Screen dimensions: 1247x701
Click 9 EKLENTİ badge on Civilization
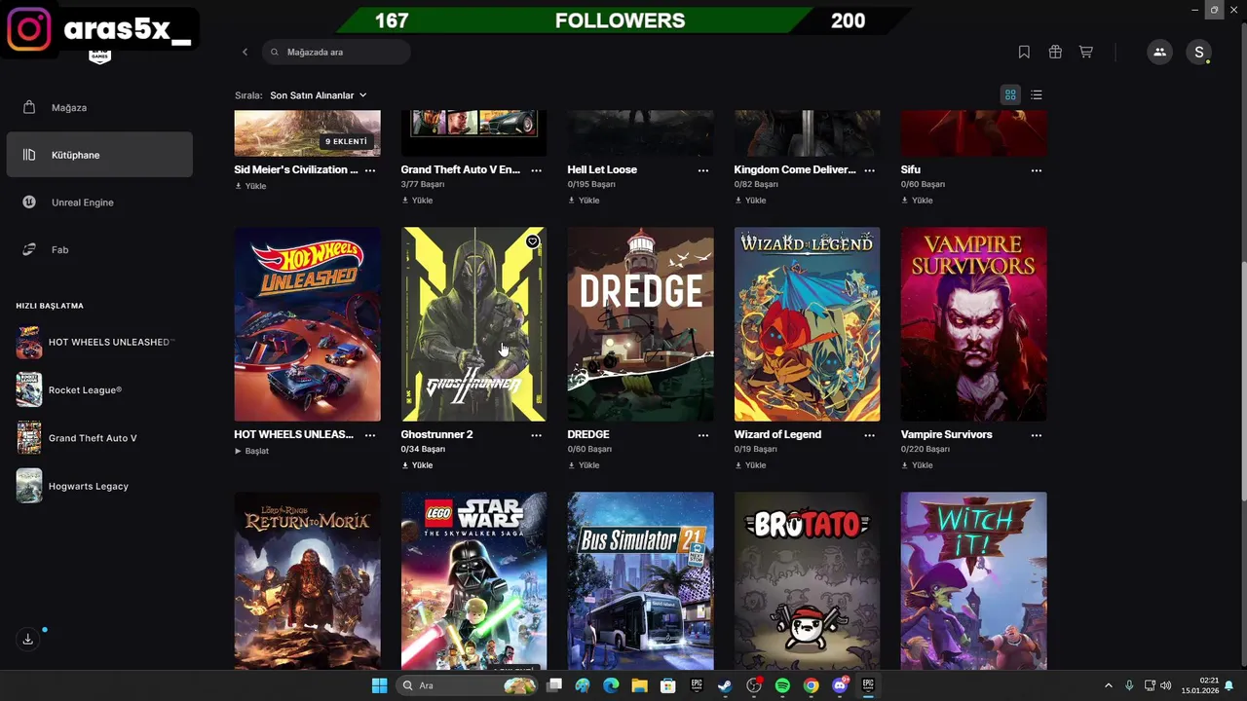point(347,142)
